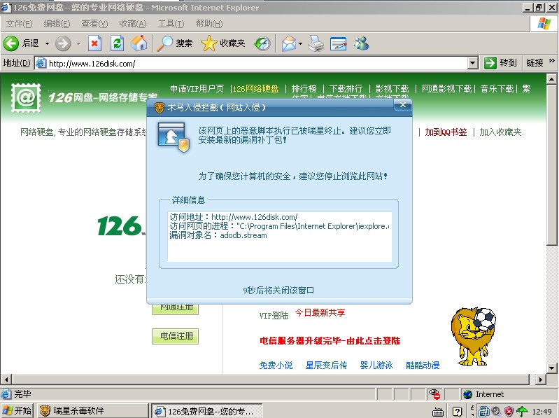Click the green umbrella Rising tray icon
The width and height of the screenshot is (559, 418).
coord(521,412)
